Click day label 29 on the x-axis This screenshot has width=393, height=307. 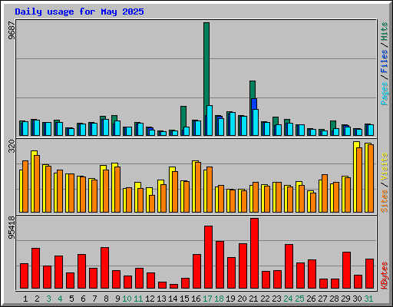pyautogui.click(x=345, y=299)
